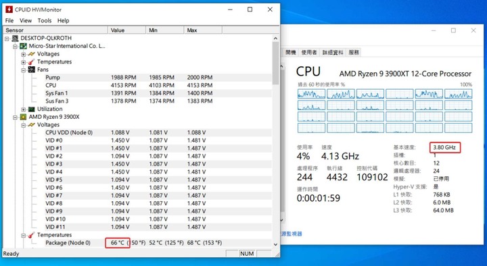Click the AMD Ryzen 9 3900X processor icon
The height and width of the screenshot is (266, 487).
[23, 117]
